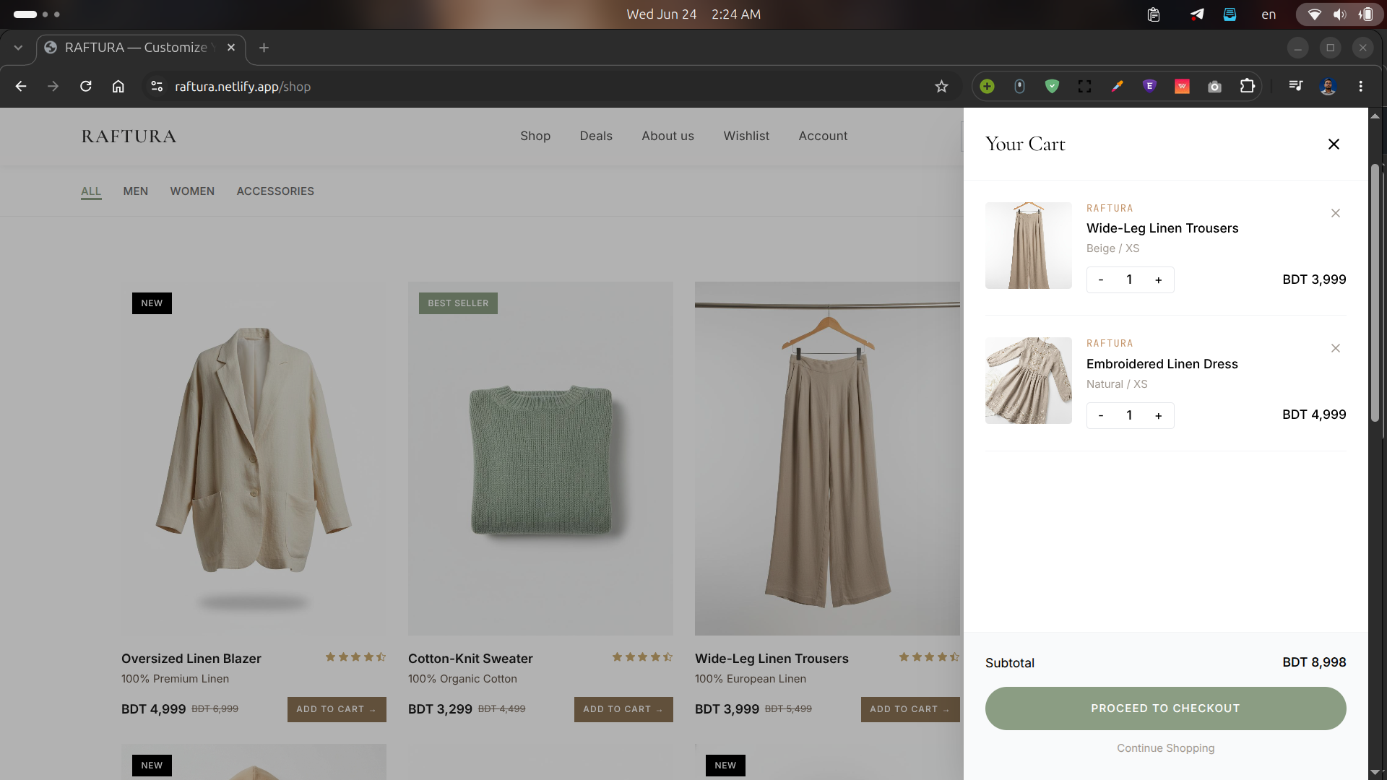Go to About us page
This screenshot has width=1387, height=780.
point(667,136)
